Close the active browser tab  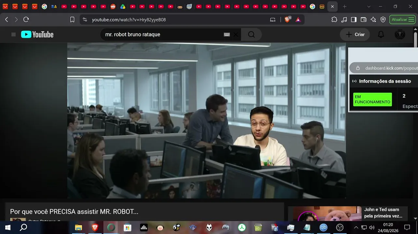[332, 6]
